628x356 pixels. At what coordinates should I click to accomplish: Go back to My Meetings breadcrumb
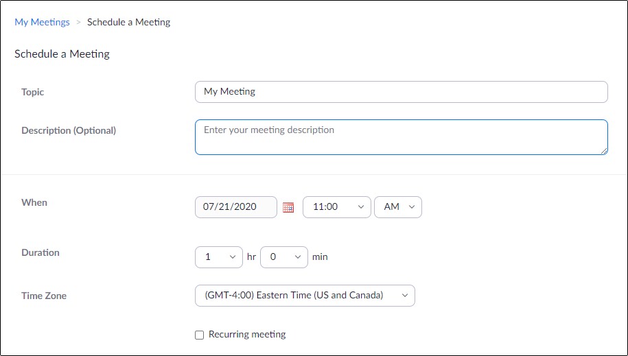tap(42, 22)
